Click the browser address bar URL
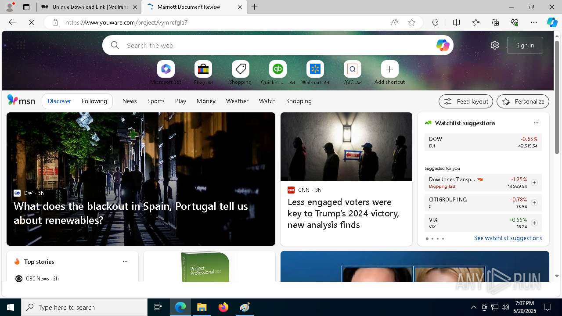The image size is (562, 316). pos(126,22)
